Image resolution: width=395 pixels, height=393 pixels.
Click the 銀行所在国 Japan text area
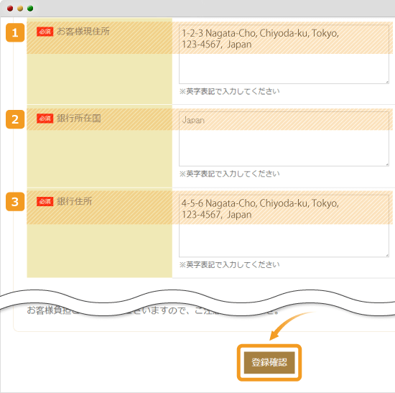284,139
